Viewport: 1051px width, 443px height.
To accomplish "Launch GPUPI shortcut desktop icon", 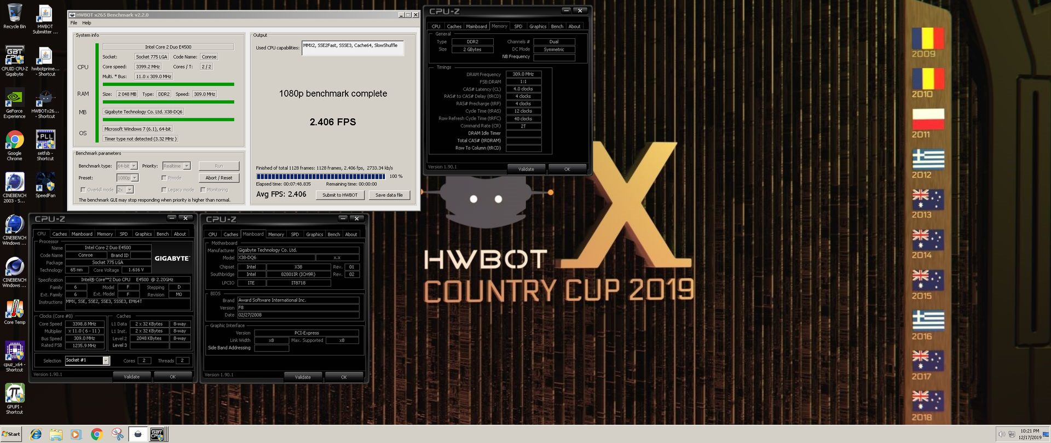I will 15,399.
